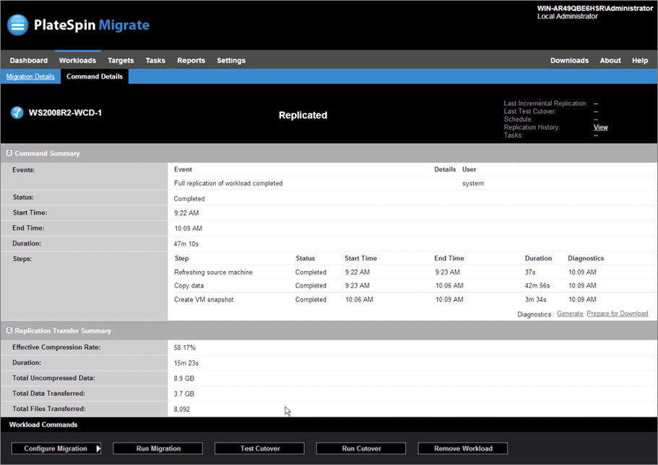Image resolution: width=658 pixels, height=465 pixels.
Task: Switch to the Migration Details tab
Action: click(30, 76)
